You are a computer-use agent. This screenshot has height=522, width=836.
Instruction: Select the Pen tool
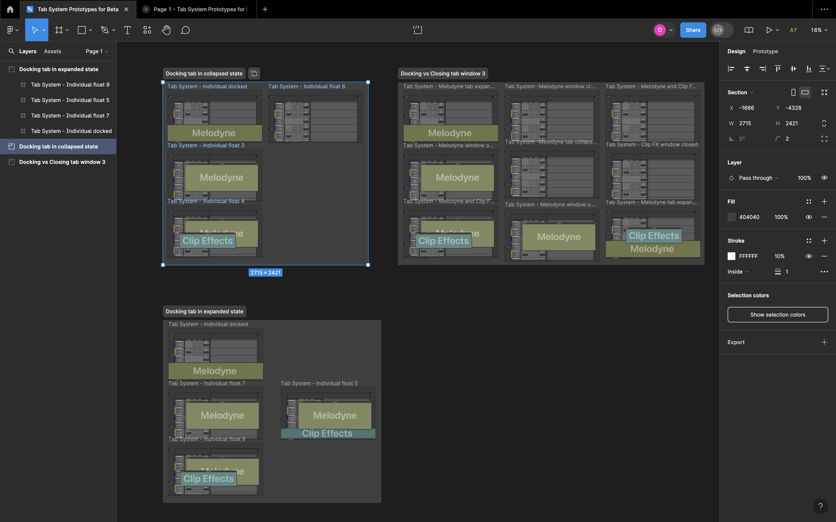[105, 30]
